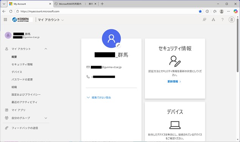
Task: Select 組織 in the sidebar
Action: click(x=14, y=87)
